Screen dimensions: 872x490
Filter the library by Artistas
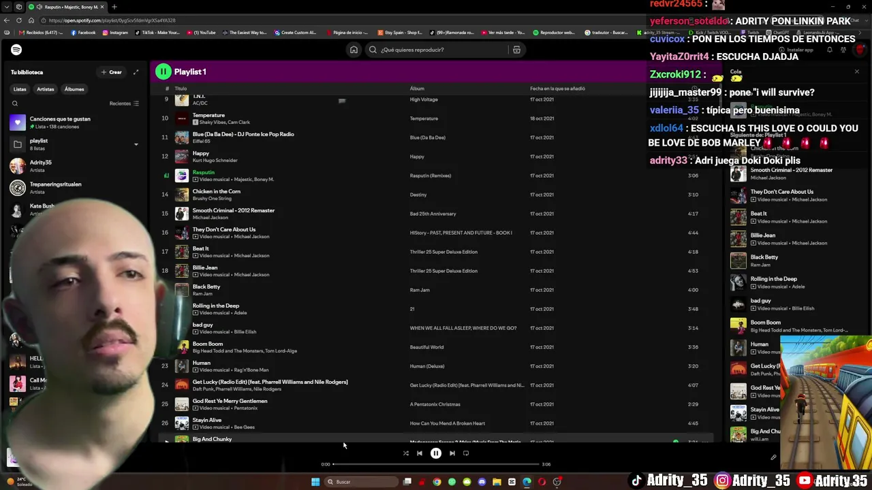point(46,89)
